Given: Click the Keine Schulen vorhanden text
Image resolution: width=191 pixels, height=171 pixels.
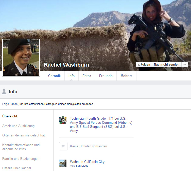Looking at the screenshot, I should pos(89,146).
